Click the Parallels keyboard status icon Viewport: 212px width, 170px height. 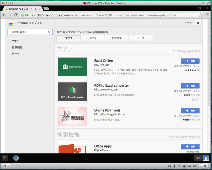click(169, 166)
